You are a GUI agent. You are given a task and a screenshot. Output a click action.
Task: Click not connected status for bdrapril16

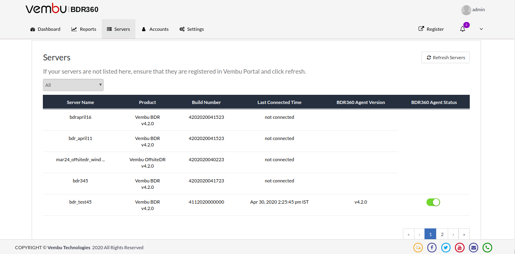coord(280,117)
